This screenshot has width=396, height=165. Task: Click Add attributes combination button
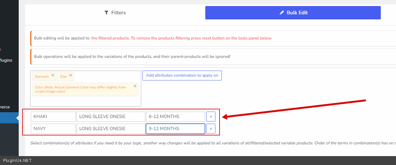pyautogui.click(x=182, y=75)
